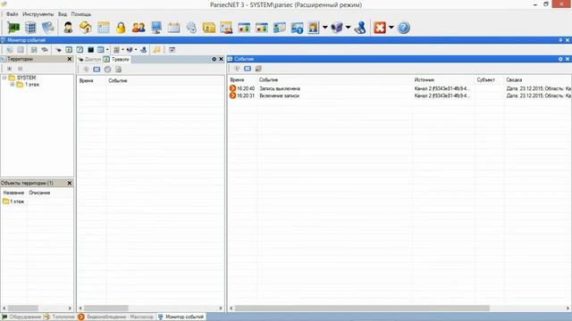Click collapse-all button in Территории toolbar
The width and height of the screenshot is (572, 321).
[21, 69]
